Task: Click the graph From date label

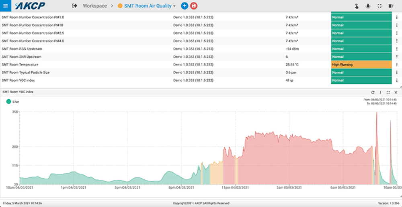Action: [380, 100]
